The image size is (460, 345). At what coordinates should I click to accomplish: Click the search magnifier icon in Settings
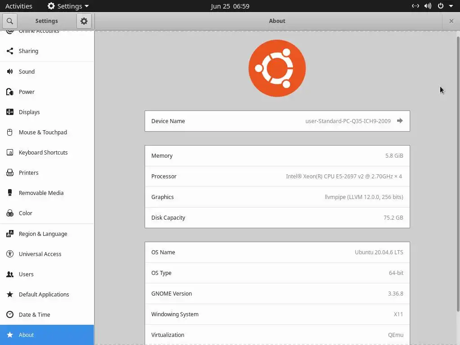(x=10, y=21)
